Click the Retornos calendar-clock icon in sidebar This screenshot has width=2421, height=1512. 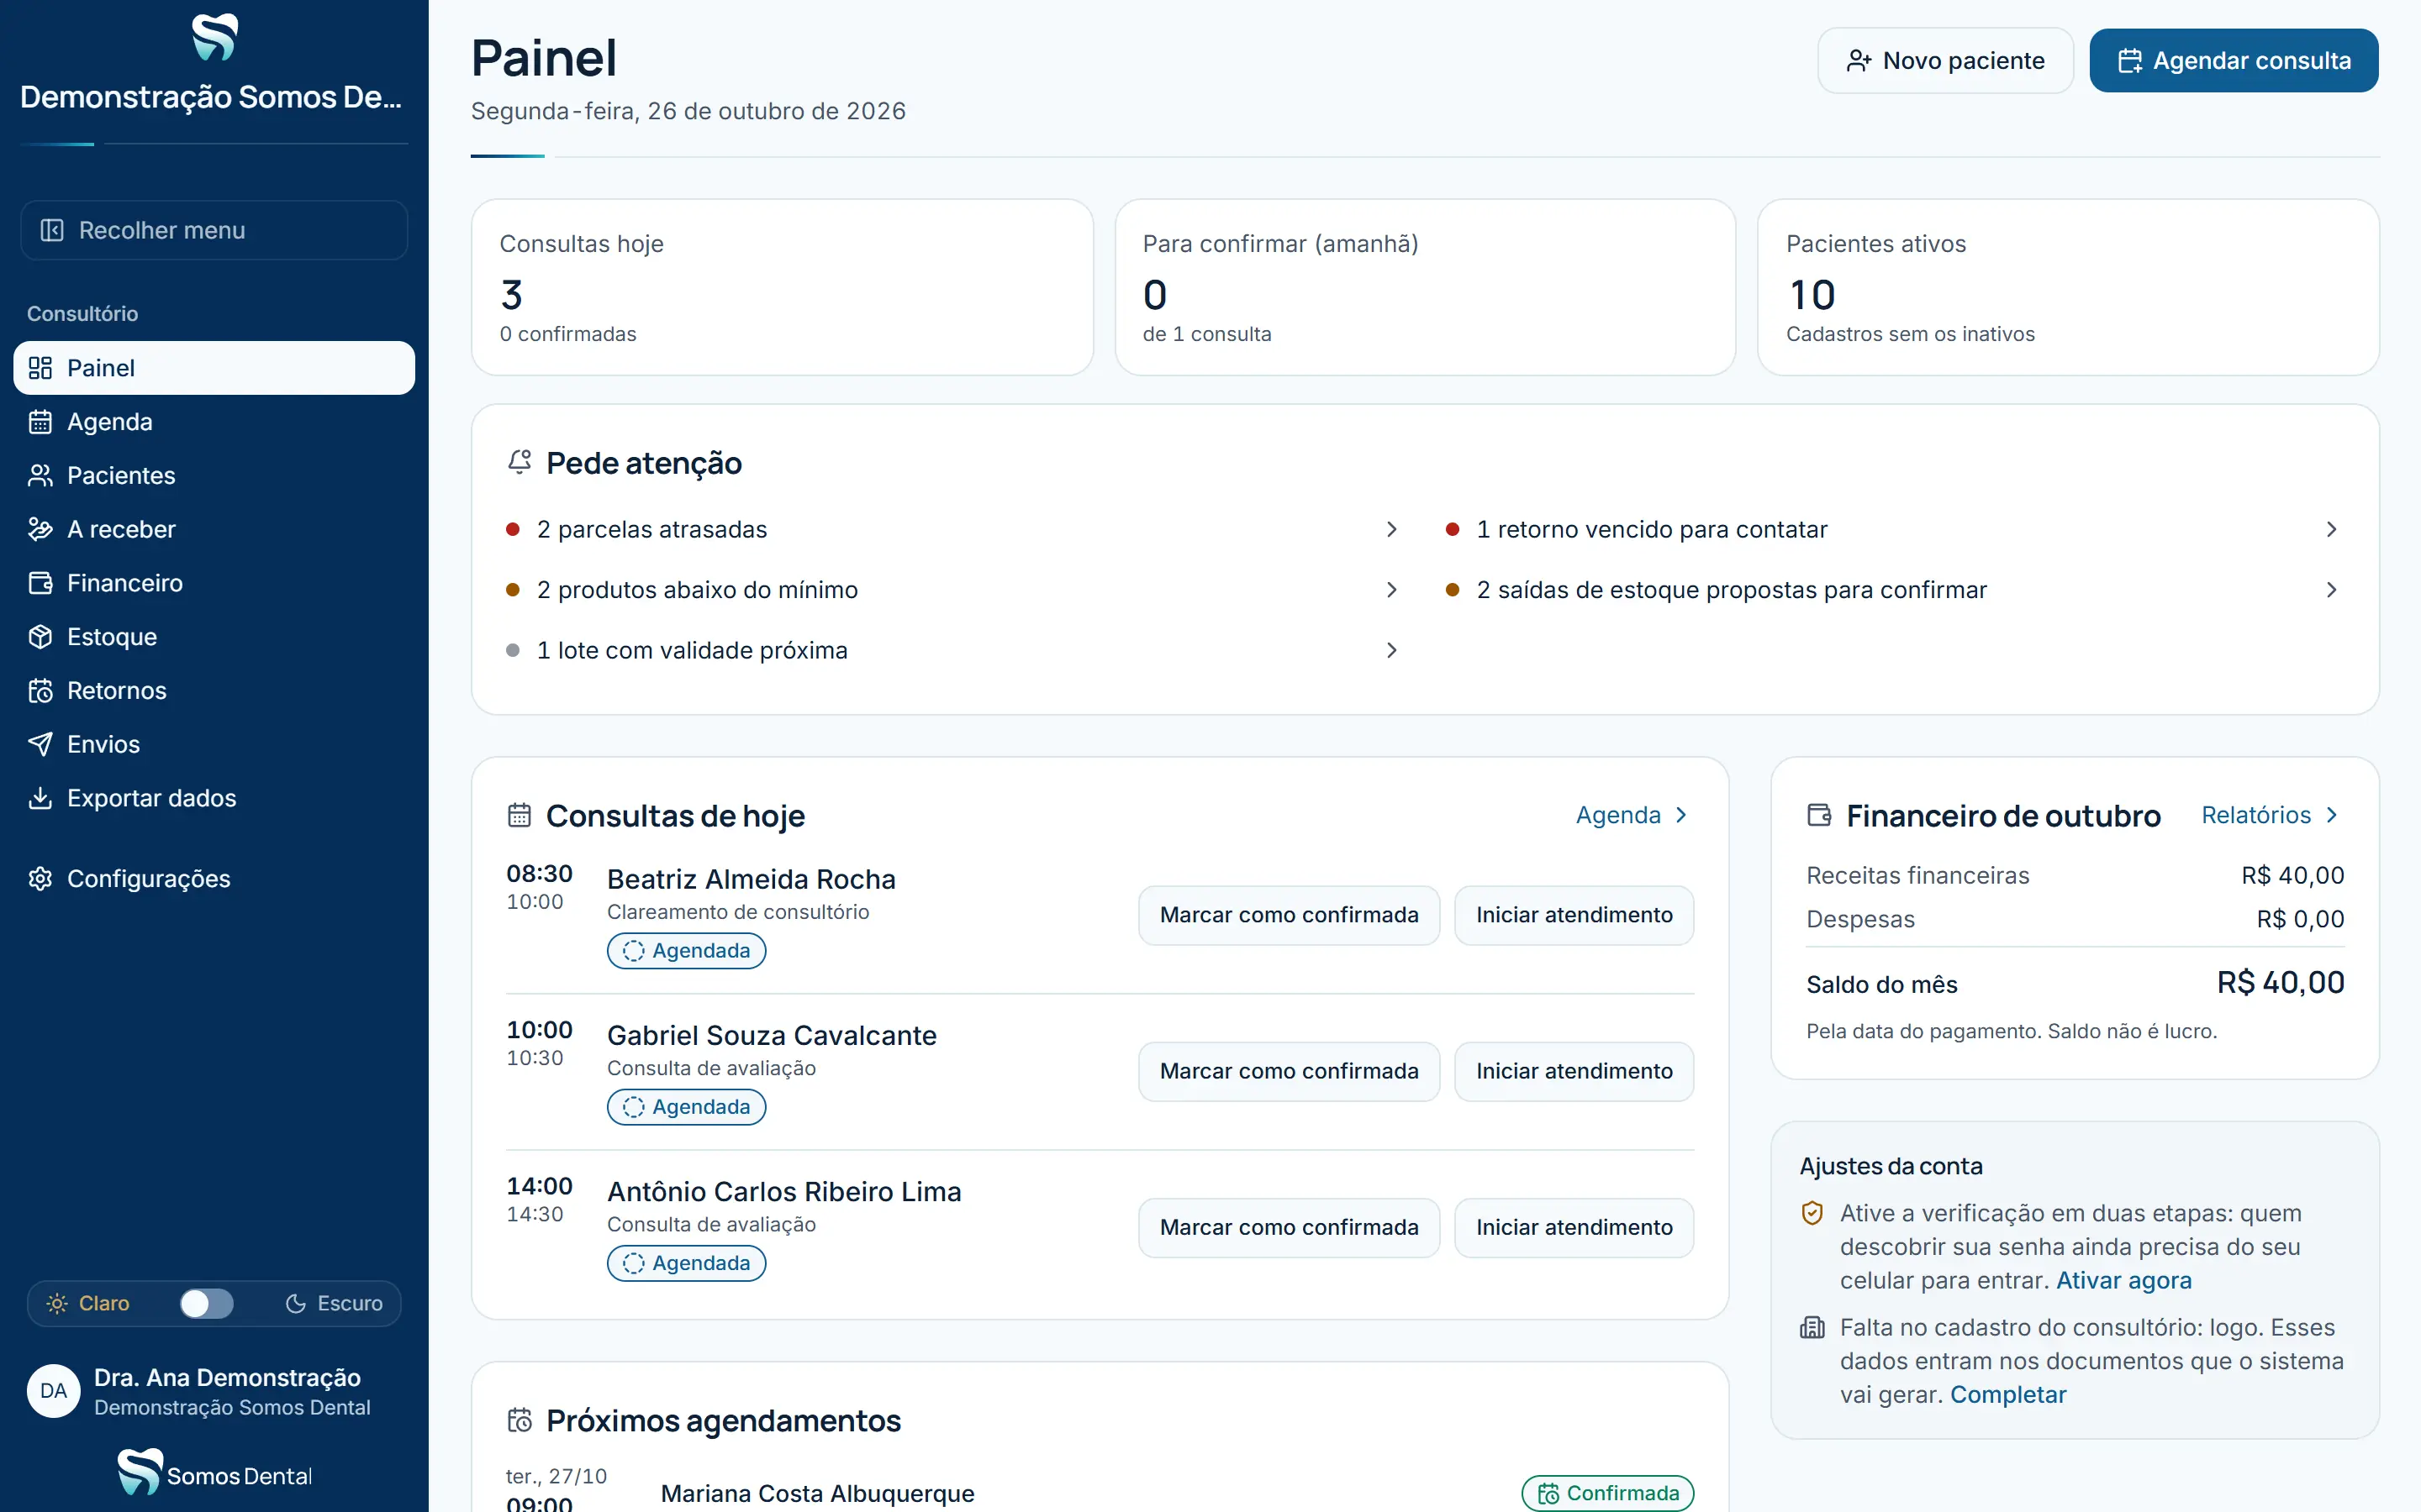coord(40,691)
